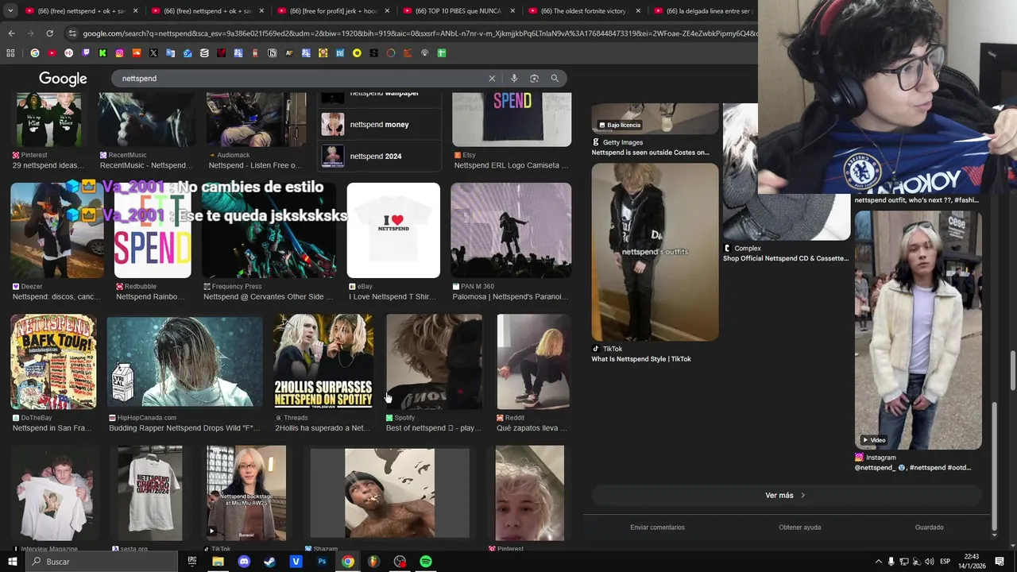Click the address bar URL
The height and width of the screenshot is (572, 1017).
pos(420,33)
